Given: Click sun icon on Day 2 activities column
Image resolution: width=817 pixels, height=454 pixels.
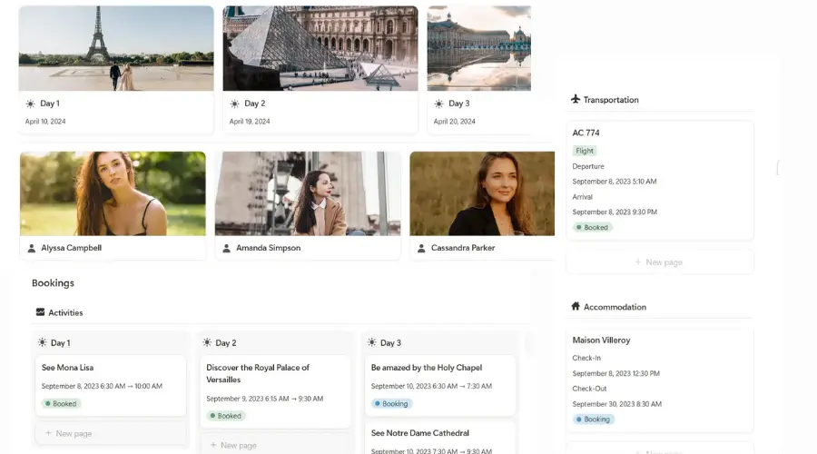Looking at the screenshot, I should click(x=207, y=342).
